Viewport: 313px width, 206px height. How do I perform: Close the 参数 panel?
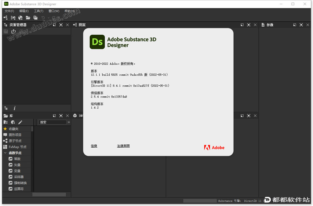tap(308, 25)
